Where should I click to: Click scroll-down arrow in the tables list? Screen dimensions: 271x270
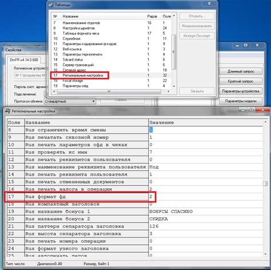click(174, 86)
